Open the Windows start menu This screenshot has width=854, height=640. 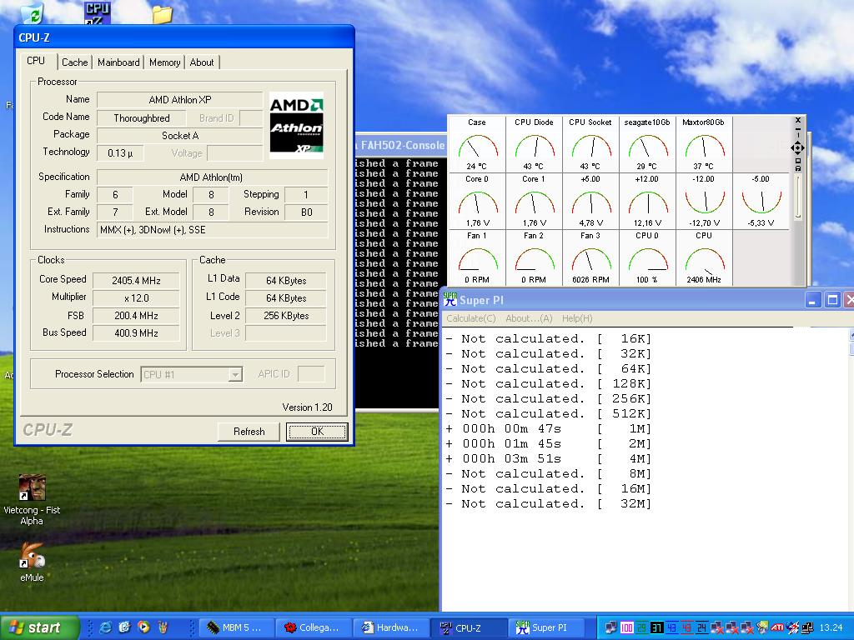tap(39, 627)
